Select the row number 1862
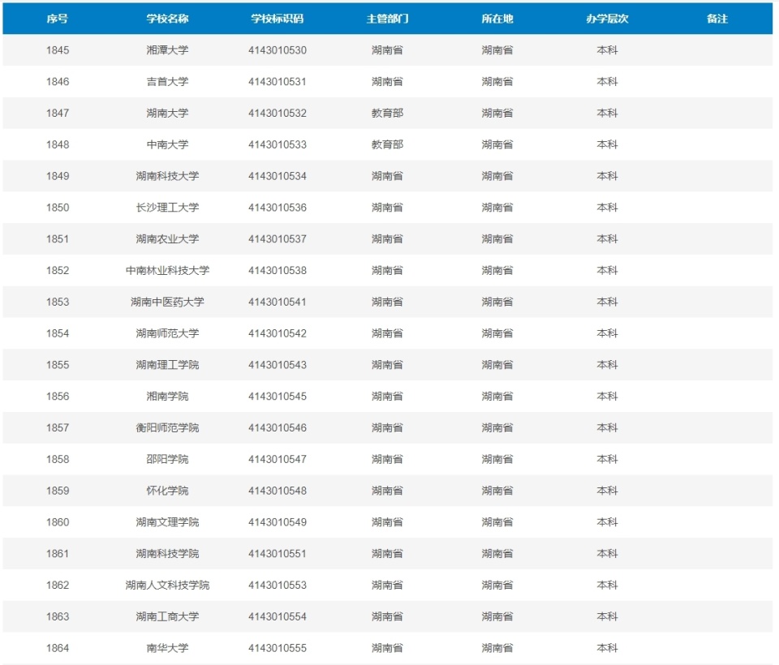The image size is (779, 665). pyautogui.click(x=58, y=585)
